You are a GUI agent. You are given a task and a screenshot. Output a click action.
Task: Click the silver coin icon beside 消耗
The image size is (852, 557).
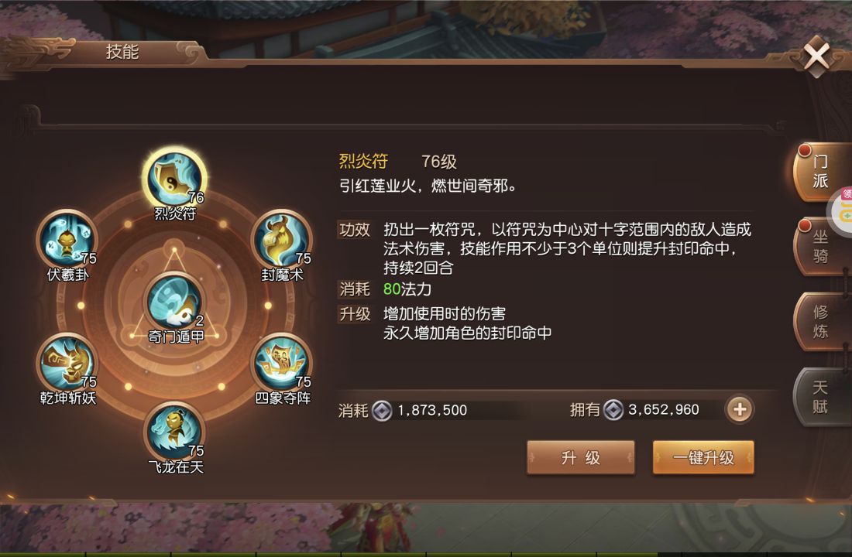pyautogui.click(x=381, y=411)
